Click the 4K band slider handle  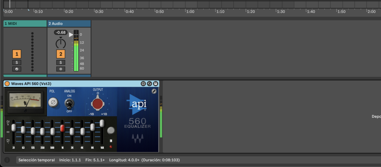(83, 131)
